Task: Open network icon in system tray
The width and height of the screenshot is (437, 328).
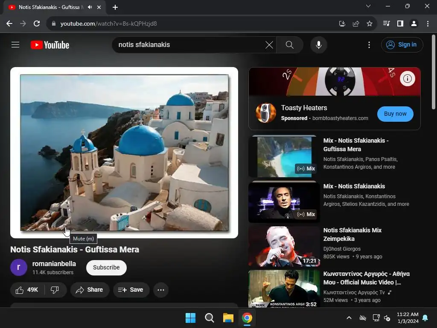Action: [376, 318]
